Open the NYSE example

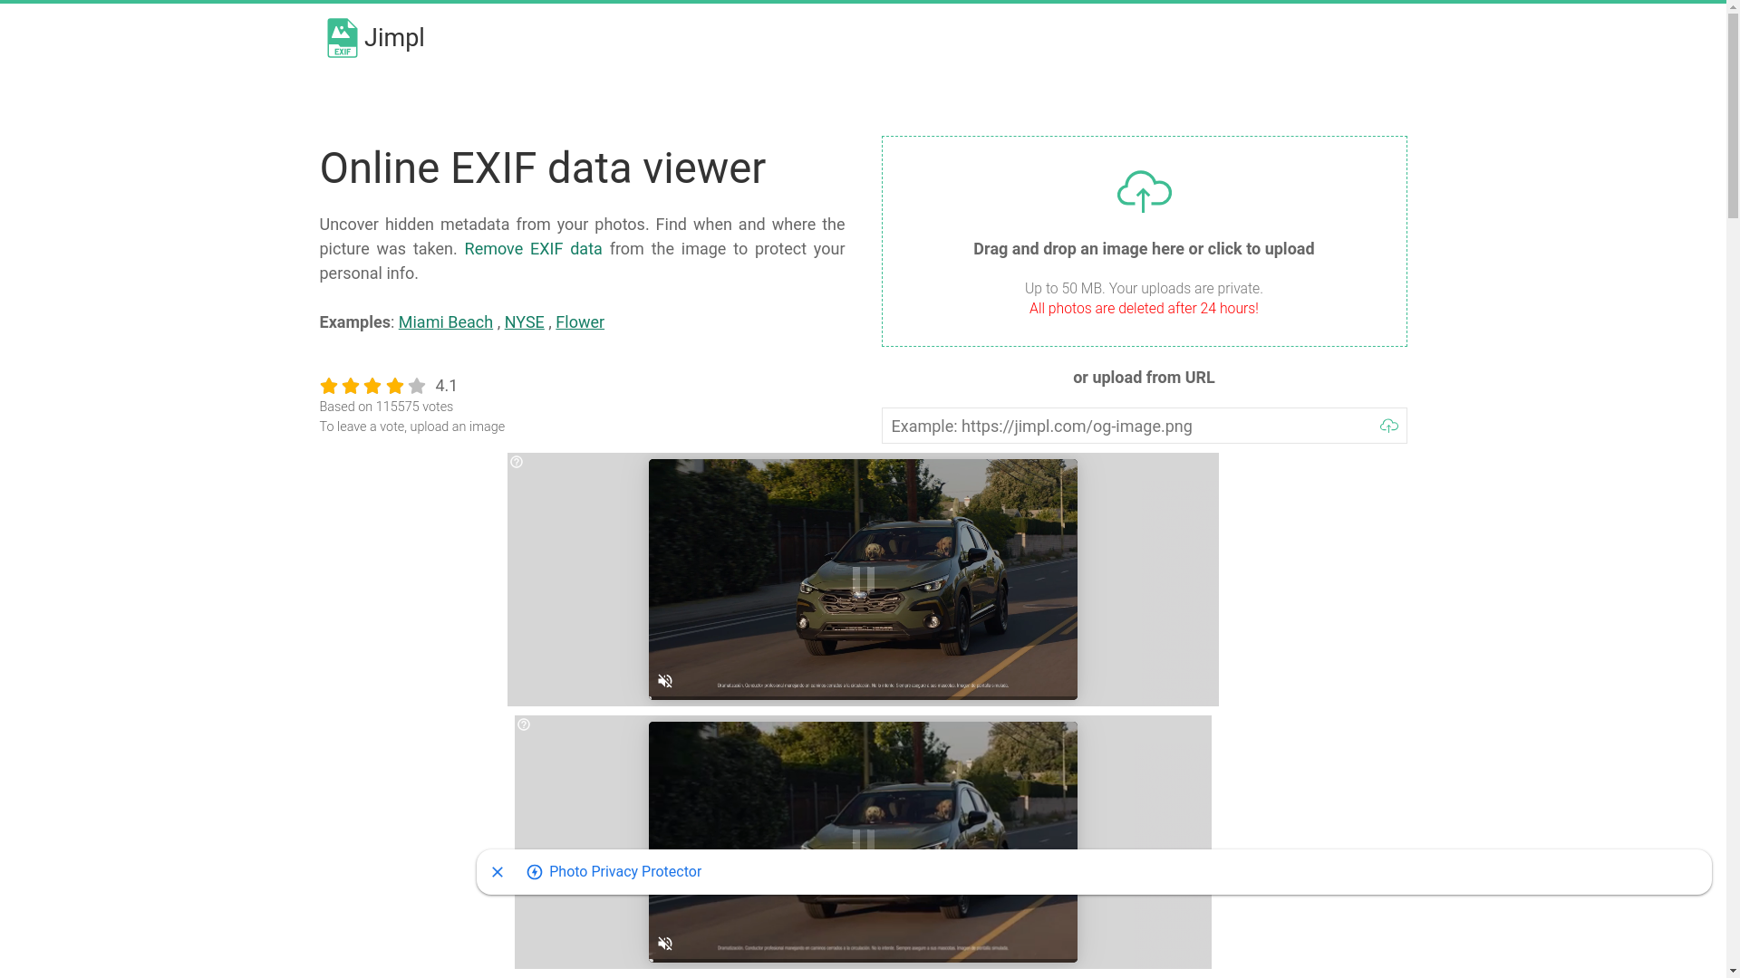[x=524, y=322]
